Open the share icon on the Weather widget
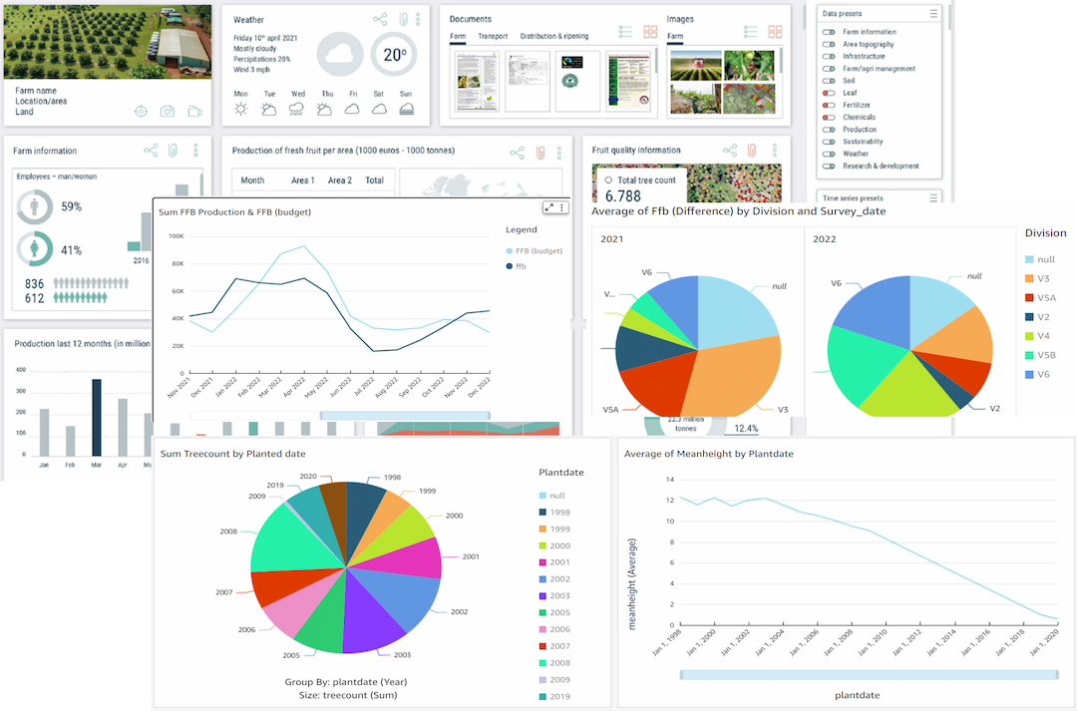The width and height of the screenshot is (1077, 711). coord(379,19)
